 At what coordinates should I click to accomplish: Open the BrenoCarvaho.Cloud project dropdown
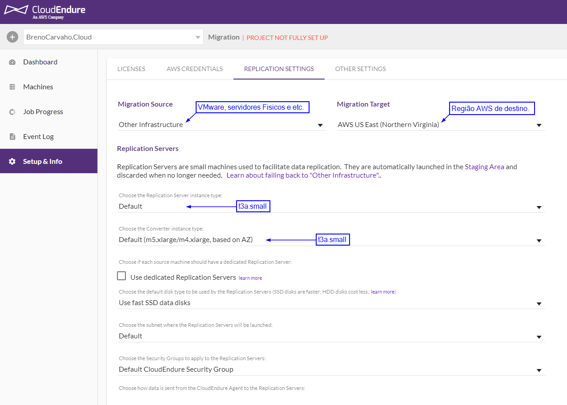(x=113, y=37)
